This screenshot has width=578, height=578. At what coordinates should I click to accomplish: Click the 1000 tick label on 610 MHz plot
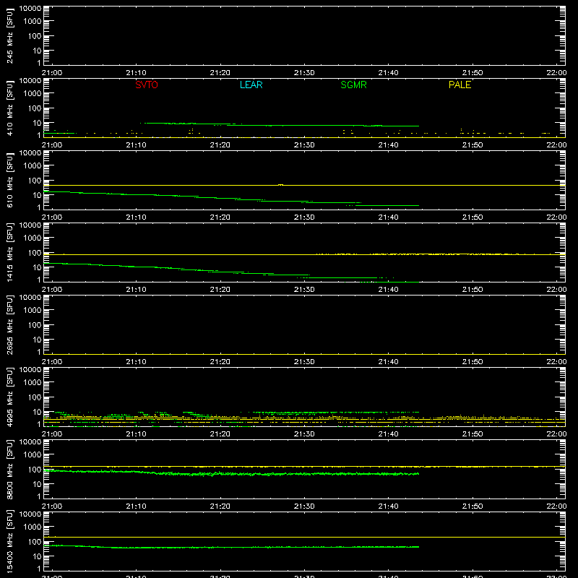(x=33, y=165)
